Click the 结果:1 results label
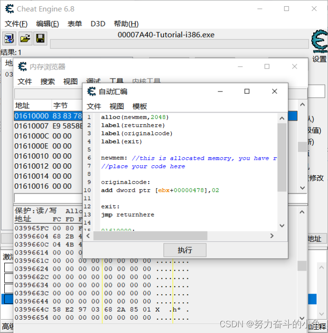 coord(11,52)
